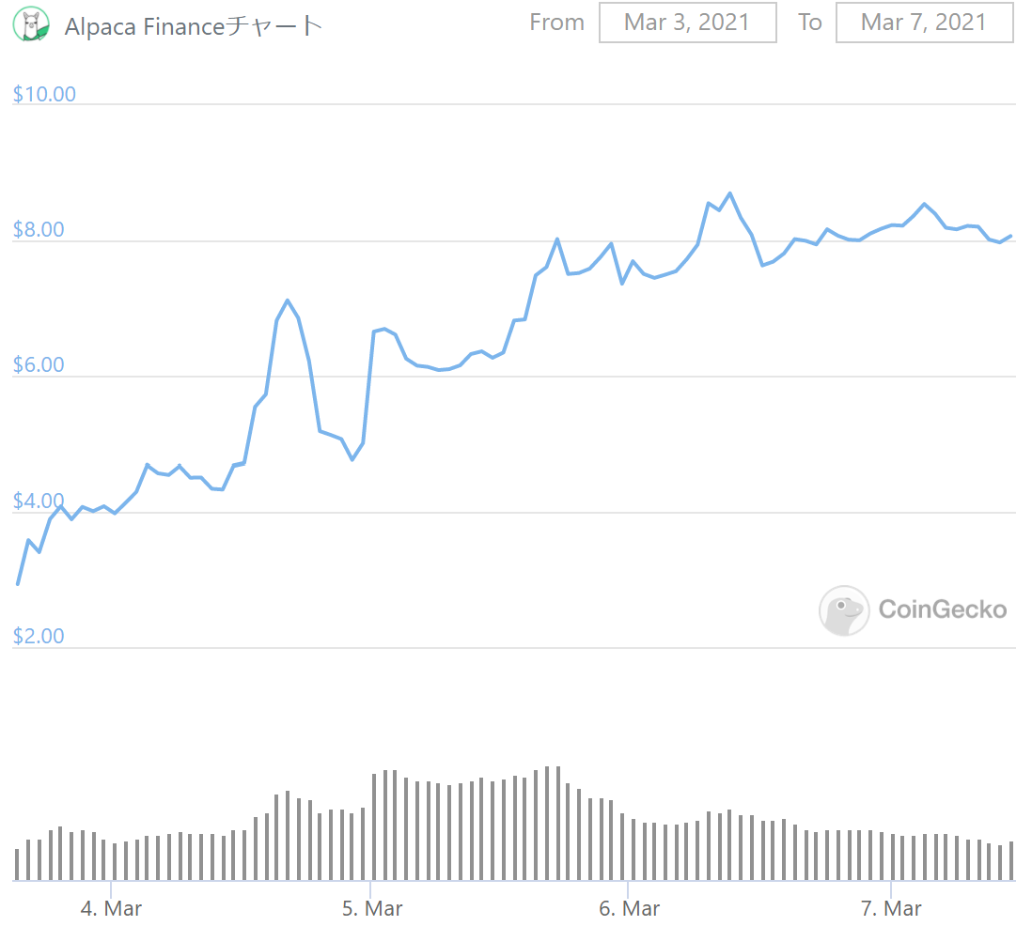Click the CoinGecko watermark text
Image resolution: width=1032 pixels, height=926 pixels.
click(943, 610)
